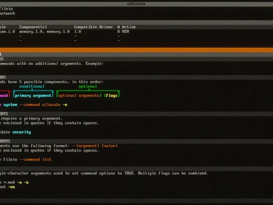Click the combined '-eu' flag

click(x=12, y=187)
